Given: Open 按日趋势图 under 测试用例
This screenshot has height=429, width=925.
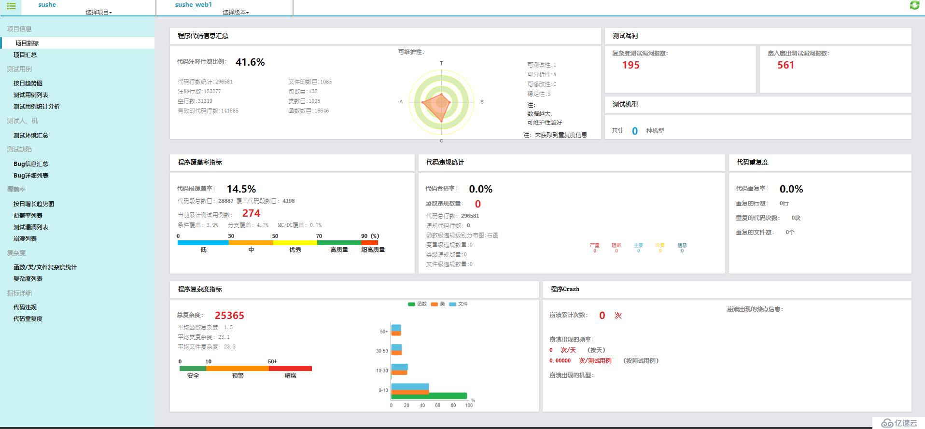Looking at the screenshot, I should coord(28,83).
